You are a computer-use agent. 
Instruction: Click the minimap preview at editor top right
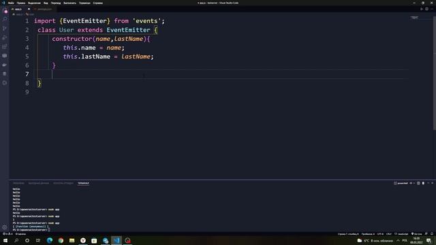(414, 17)
